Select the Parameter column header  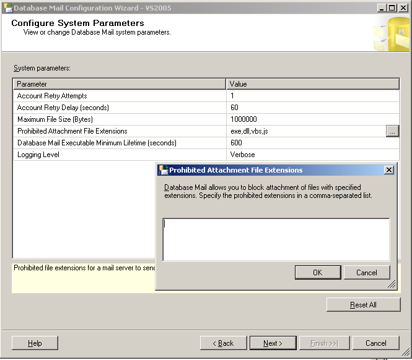tap(120, 84)
